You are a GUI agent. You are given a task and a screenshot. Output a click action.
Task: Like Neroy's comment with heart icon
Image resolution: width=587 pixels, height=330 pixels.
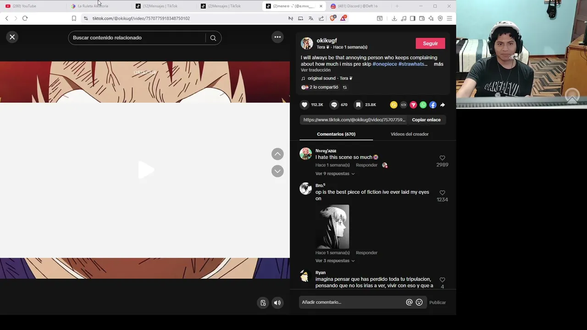point(442,158)
